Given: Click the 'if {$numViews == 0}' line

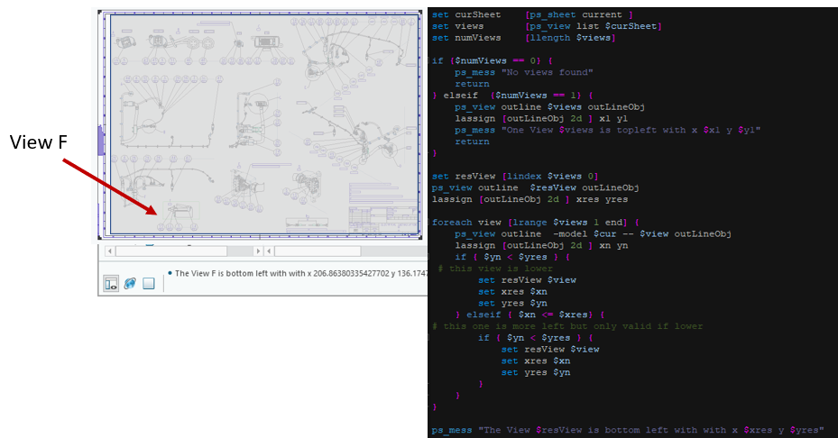Looking at the screenshot, I should click(x=493, y=61).
